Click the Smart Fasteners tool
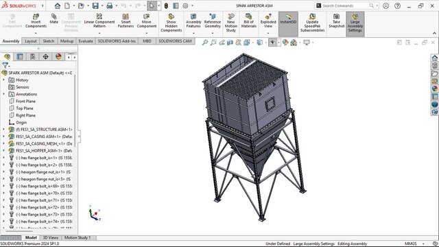This screenshot has width=439, height=247. click(126, 21)
